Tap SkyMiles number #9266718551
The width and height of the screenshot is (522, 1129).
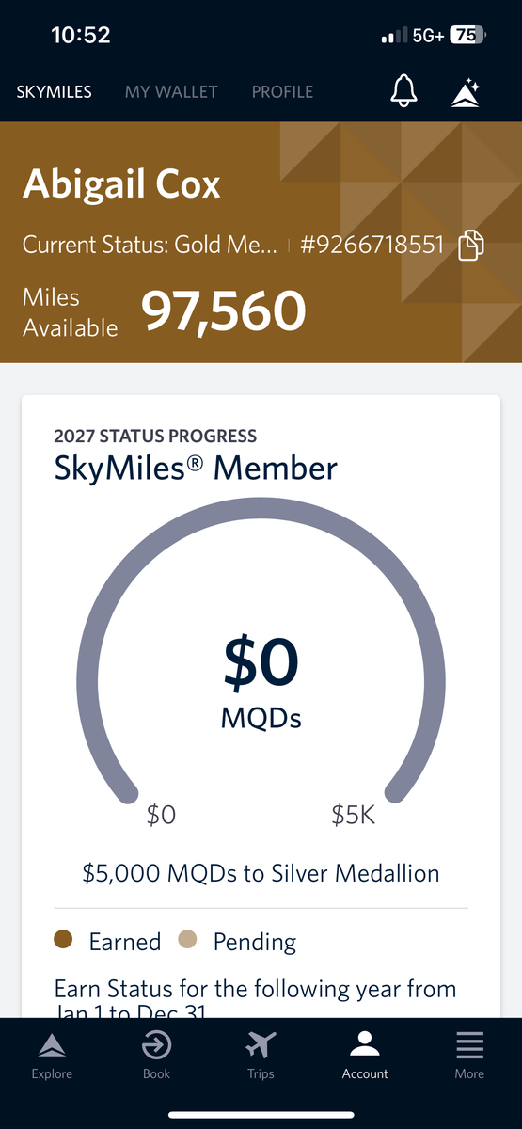[x=372, y=246]
